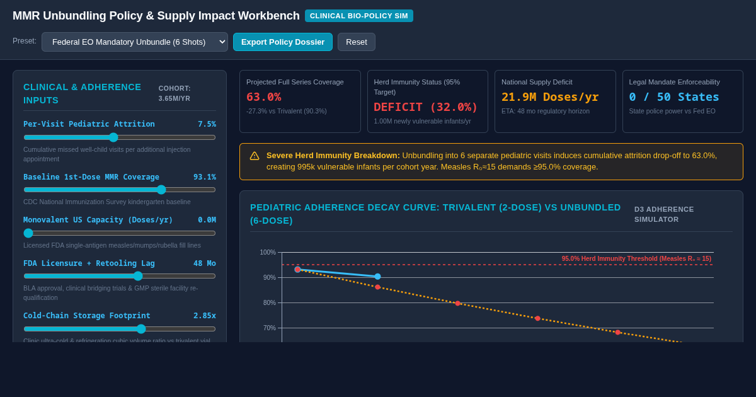Click ETA: 48 mo regulatory horizon subtext
The image size is (756, 397).
546,111
